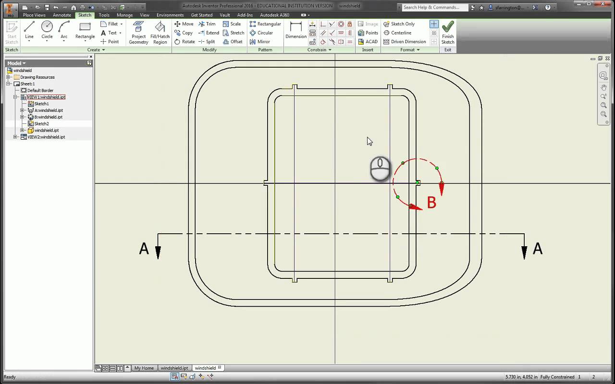Select the Circle sketch tool
615x384 pixels.
47,31
